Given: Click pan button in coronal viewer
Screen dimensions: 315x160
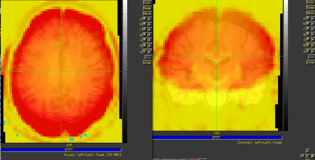Looking at the screenshot, I should [x=311, y=57].
